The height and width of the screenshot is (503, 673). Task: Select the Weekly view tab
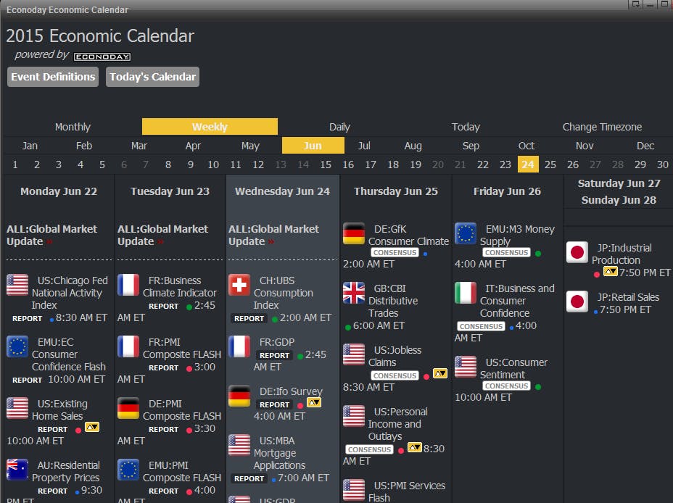point(210,127)
